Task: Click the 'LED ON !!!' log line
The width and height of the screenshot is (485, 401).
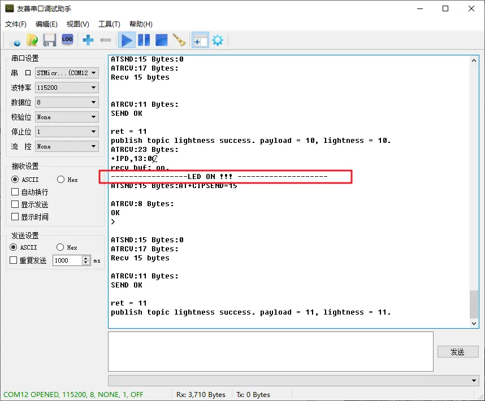Action: point(219,177)
